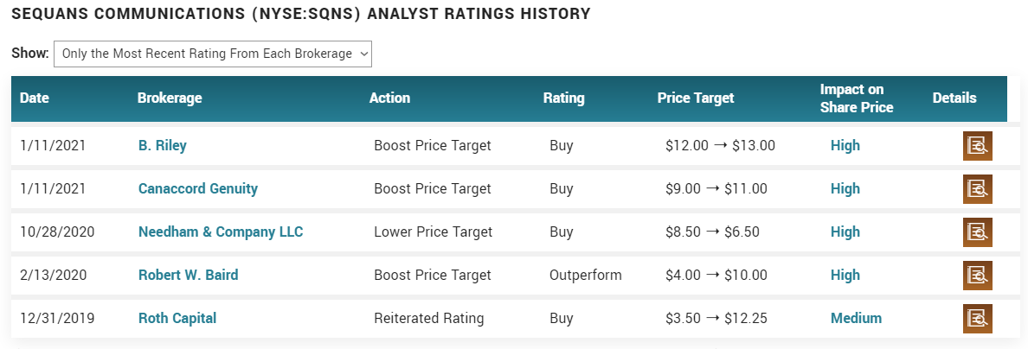This screenshot has width=1028, height=349.
Task: Click the B. Riley brokerage link
Action: point(163,145)
